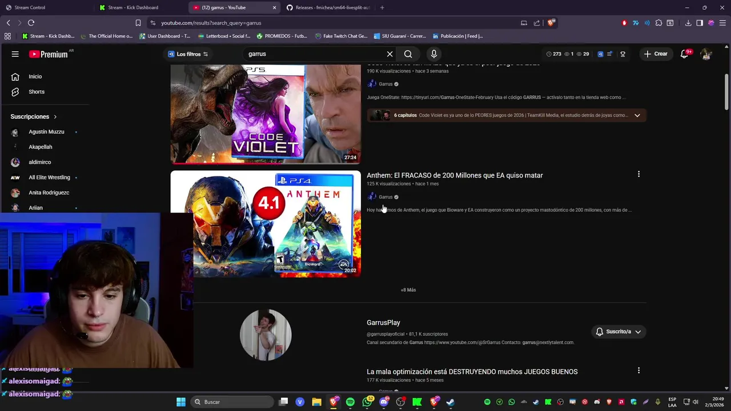This screenshot has height=411, width=731.
Task: Open a new browser tab
Action: click(x=382, y=7)
